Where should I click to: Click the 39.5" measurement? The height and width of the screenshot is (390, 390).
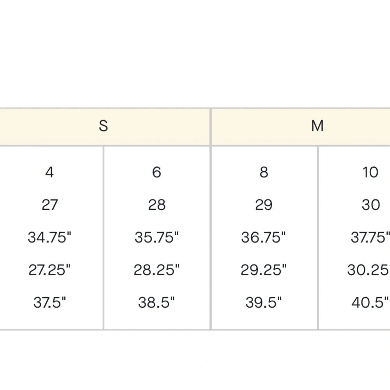pyautogui.click(x=264, y=303)
